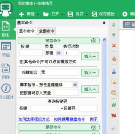Click the command list scrollbar up arrow
This screenshot has height=134, width=135.
pyautogui.click(x=104, y=40)
